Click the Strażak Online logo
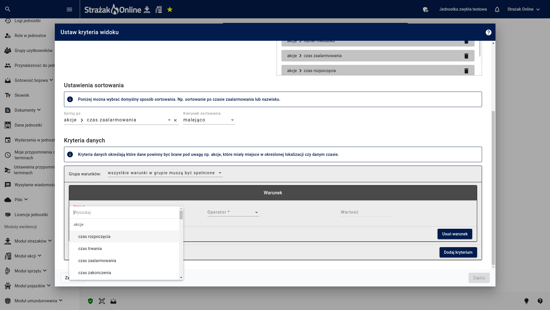The image size is (550, 310). coord(113,9)
